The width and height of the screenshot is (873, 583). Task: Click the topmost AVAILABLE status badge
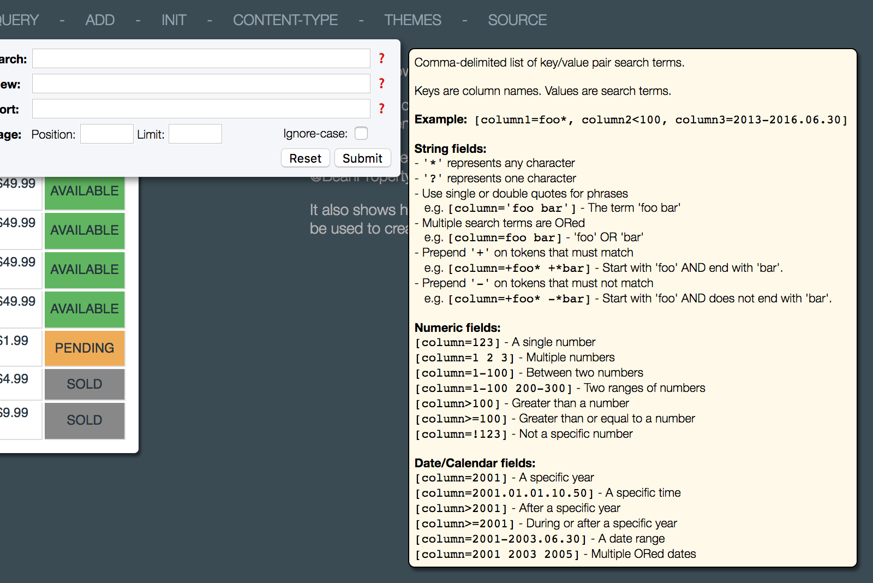click(84, 191)
